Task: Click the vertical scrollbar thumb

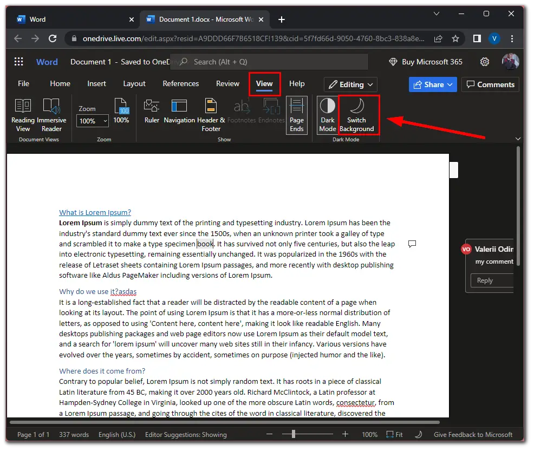Action: (518, 206)
